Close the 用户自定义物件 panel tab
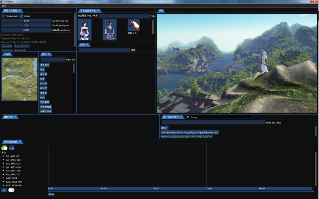319x199 pixels. pos(181,117)
